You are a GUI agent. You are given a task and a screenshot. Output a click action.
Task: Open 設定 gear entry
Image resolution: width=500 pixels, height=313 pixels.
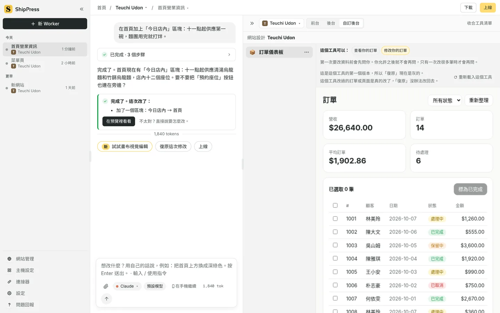click(45, 293)
